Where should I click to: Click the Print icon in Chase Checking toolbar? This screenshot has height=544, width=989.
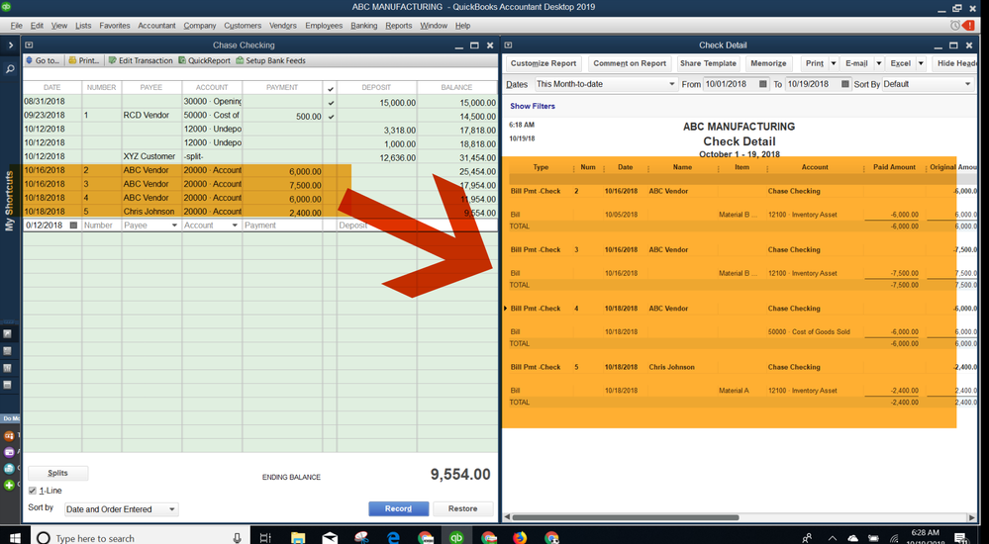[x=72, y=60]
